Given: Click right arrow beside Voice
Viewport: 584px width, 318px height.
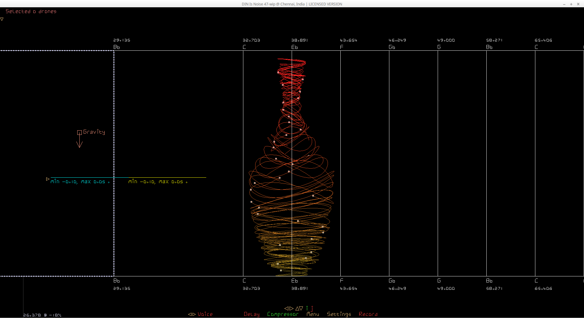Looking at the screenshot, I should click(194, 314).
